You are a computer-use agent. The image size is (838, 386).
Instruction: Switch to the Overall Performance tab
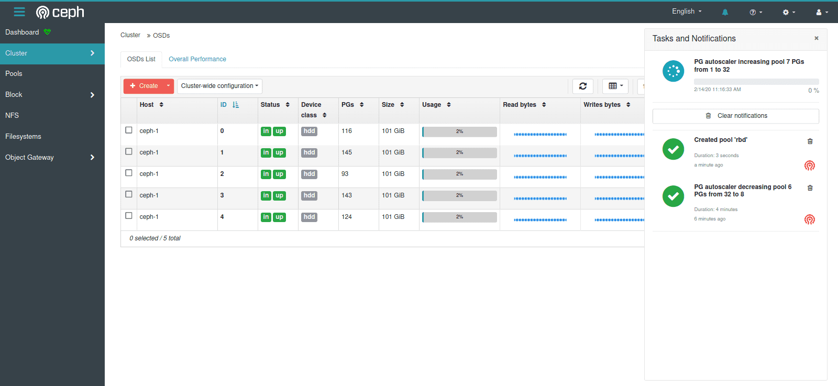[197, 59]
